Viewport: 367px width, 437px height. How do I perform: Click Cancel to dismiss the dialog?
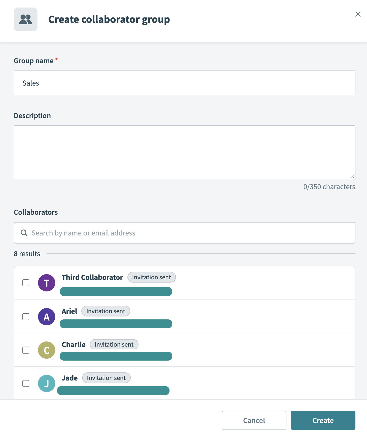[x=254, y=420]
